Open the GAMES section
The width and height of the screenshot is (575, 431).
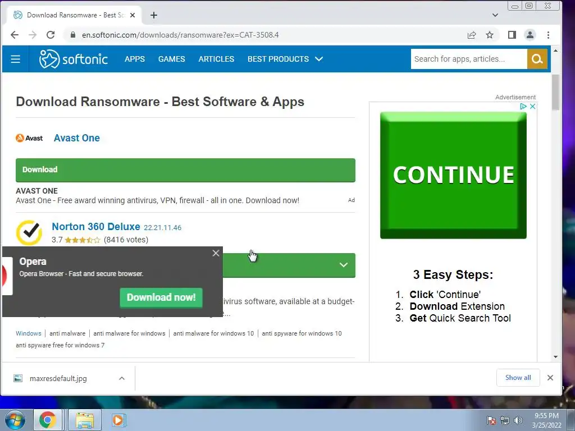click(x=172, y=59)
